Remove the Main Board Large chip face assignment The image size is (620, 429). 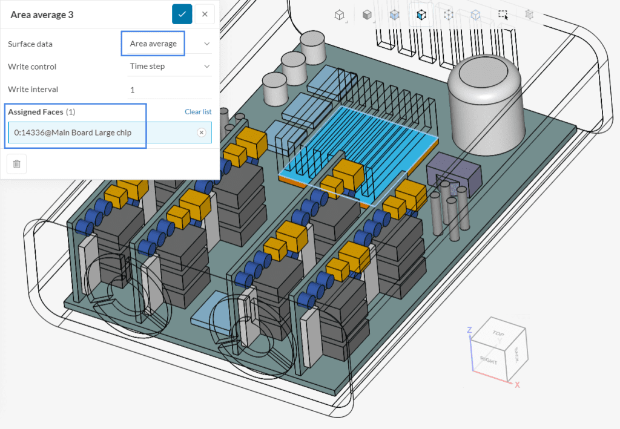tap(201, 132)
